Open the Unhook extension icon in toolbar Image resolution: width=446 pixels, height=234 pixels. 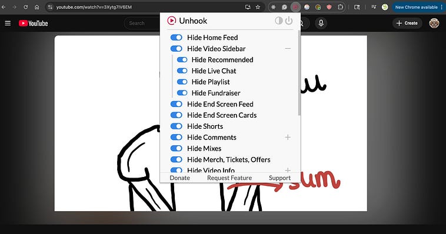click(x=295, y=7)
